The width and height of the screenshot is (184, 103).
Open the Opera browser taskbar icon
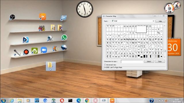pos(62,100)
